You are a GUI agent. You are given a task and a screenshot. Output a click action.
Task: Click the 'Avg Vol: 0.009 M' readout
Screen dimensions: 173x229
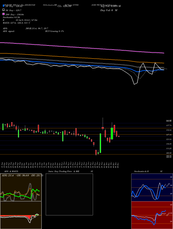tap(110, 6)
